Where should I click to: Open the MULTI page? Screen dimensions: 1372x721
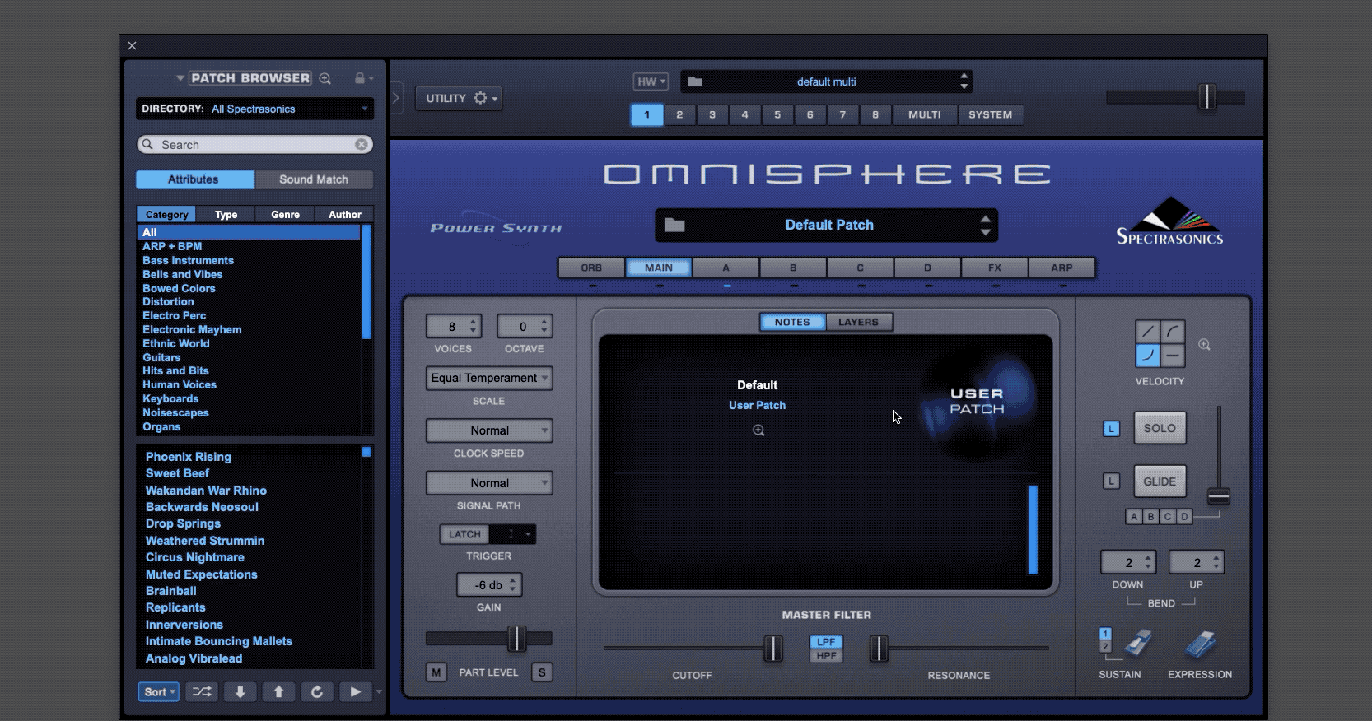[x=924, y=114]
